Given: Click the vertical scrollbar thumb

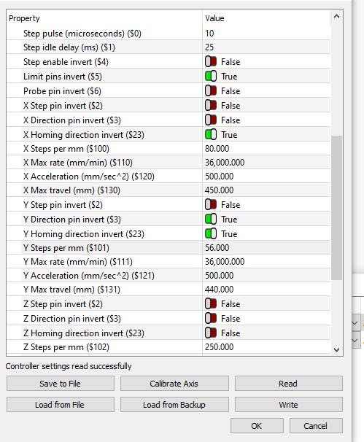Looking at the screenshot, I should tap(336, 208).
